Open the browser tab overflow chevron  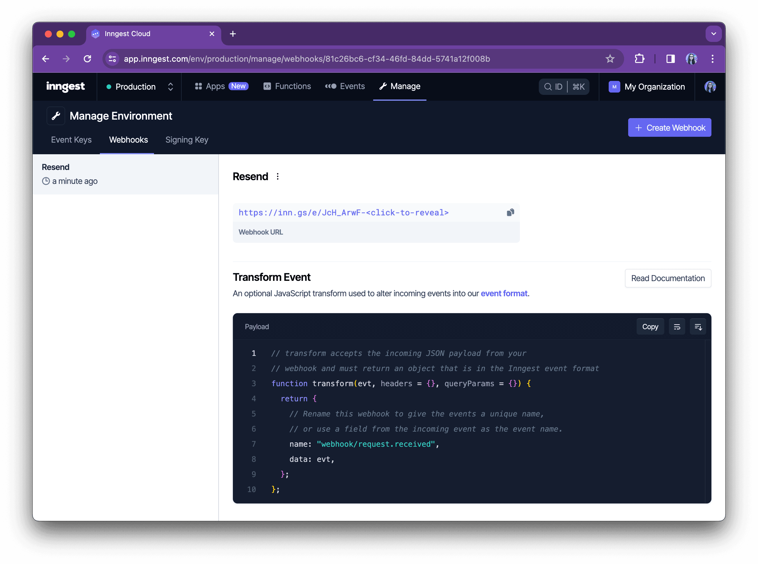[x=714, y=33]
